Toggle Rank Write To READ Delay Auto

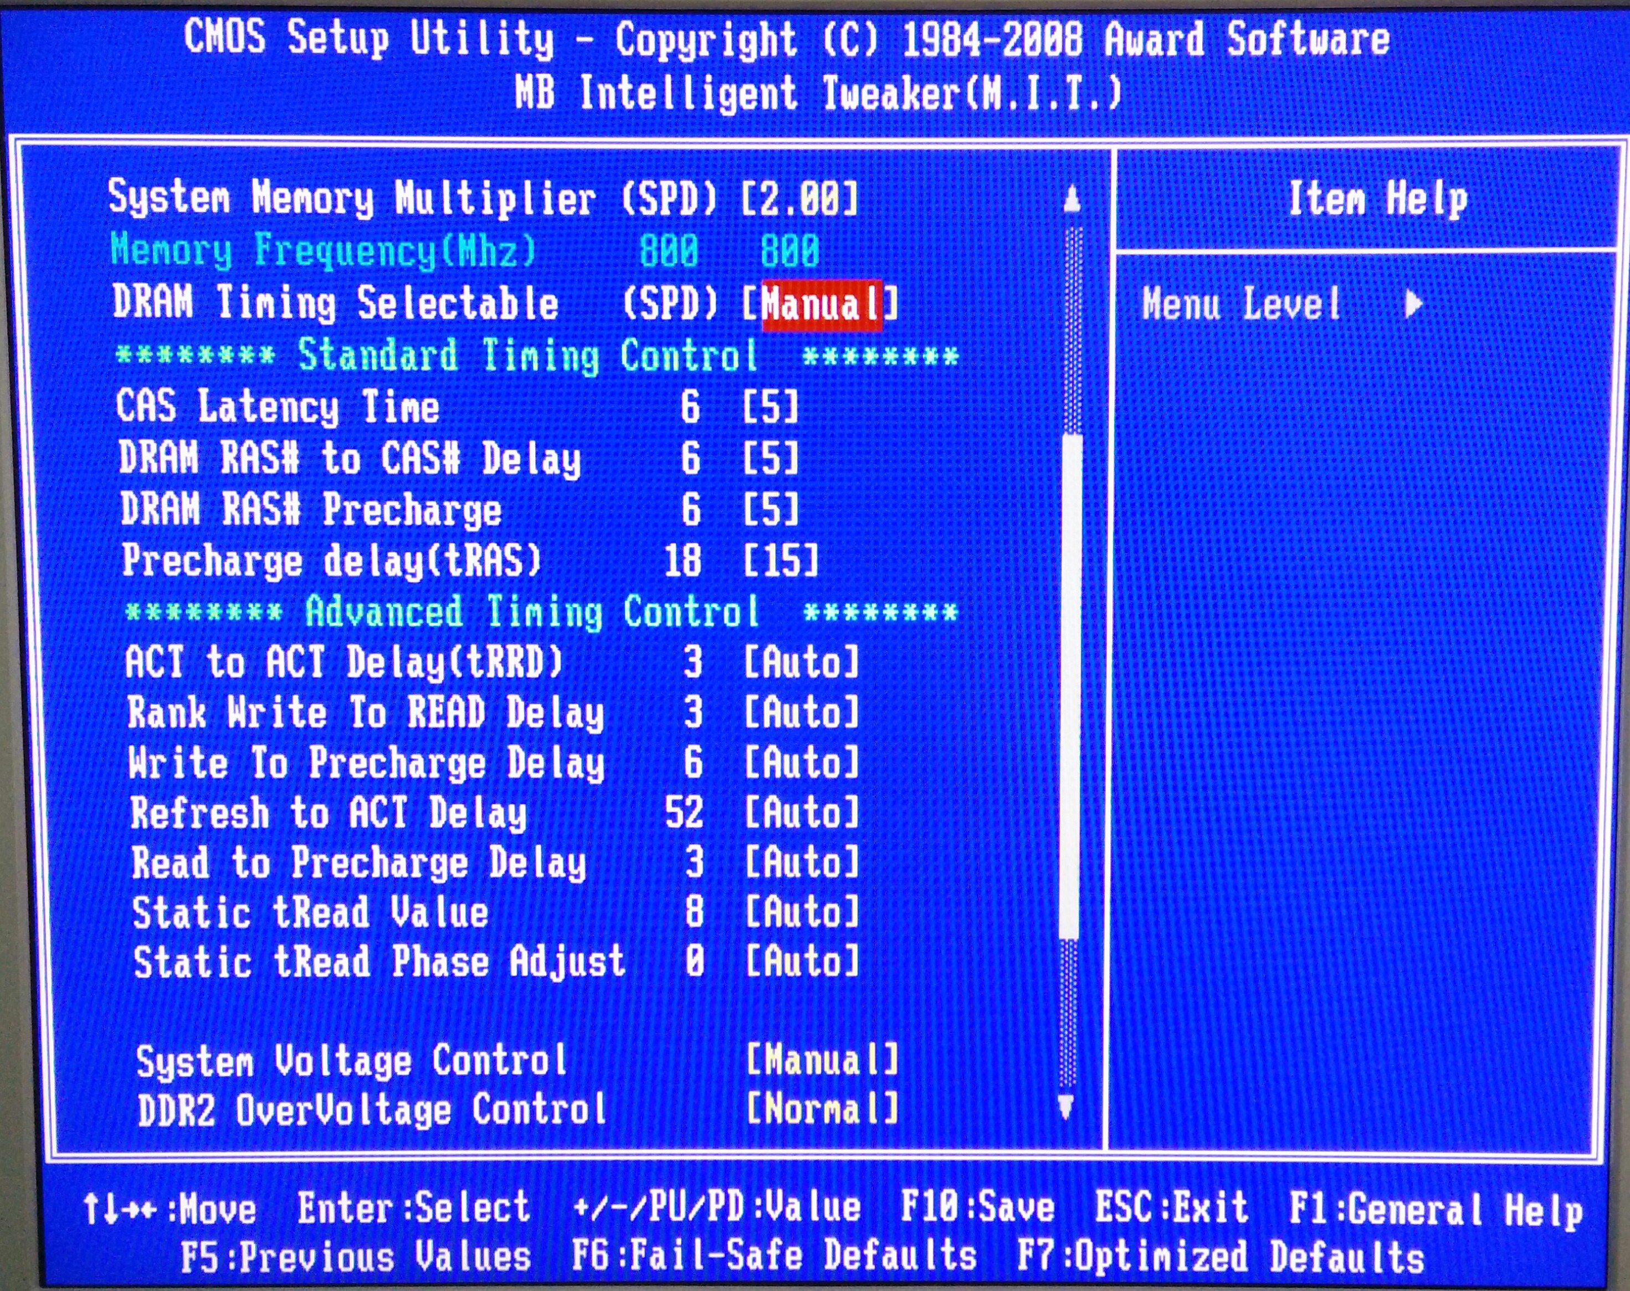point(801,713)
